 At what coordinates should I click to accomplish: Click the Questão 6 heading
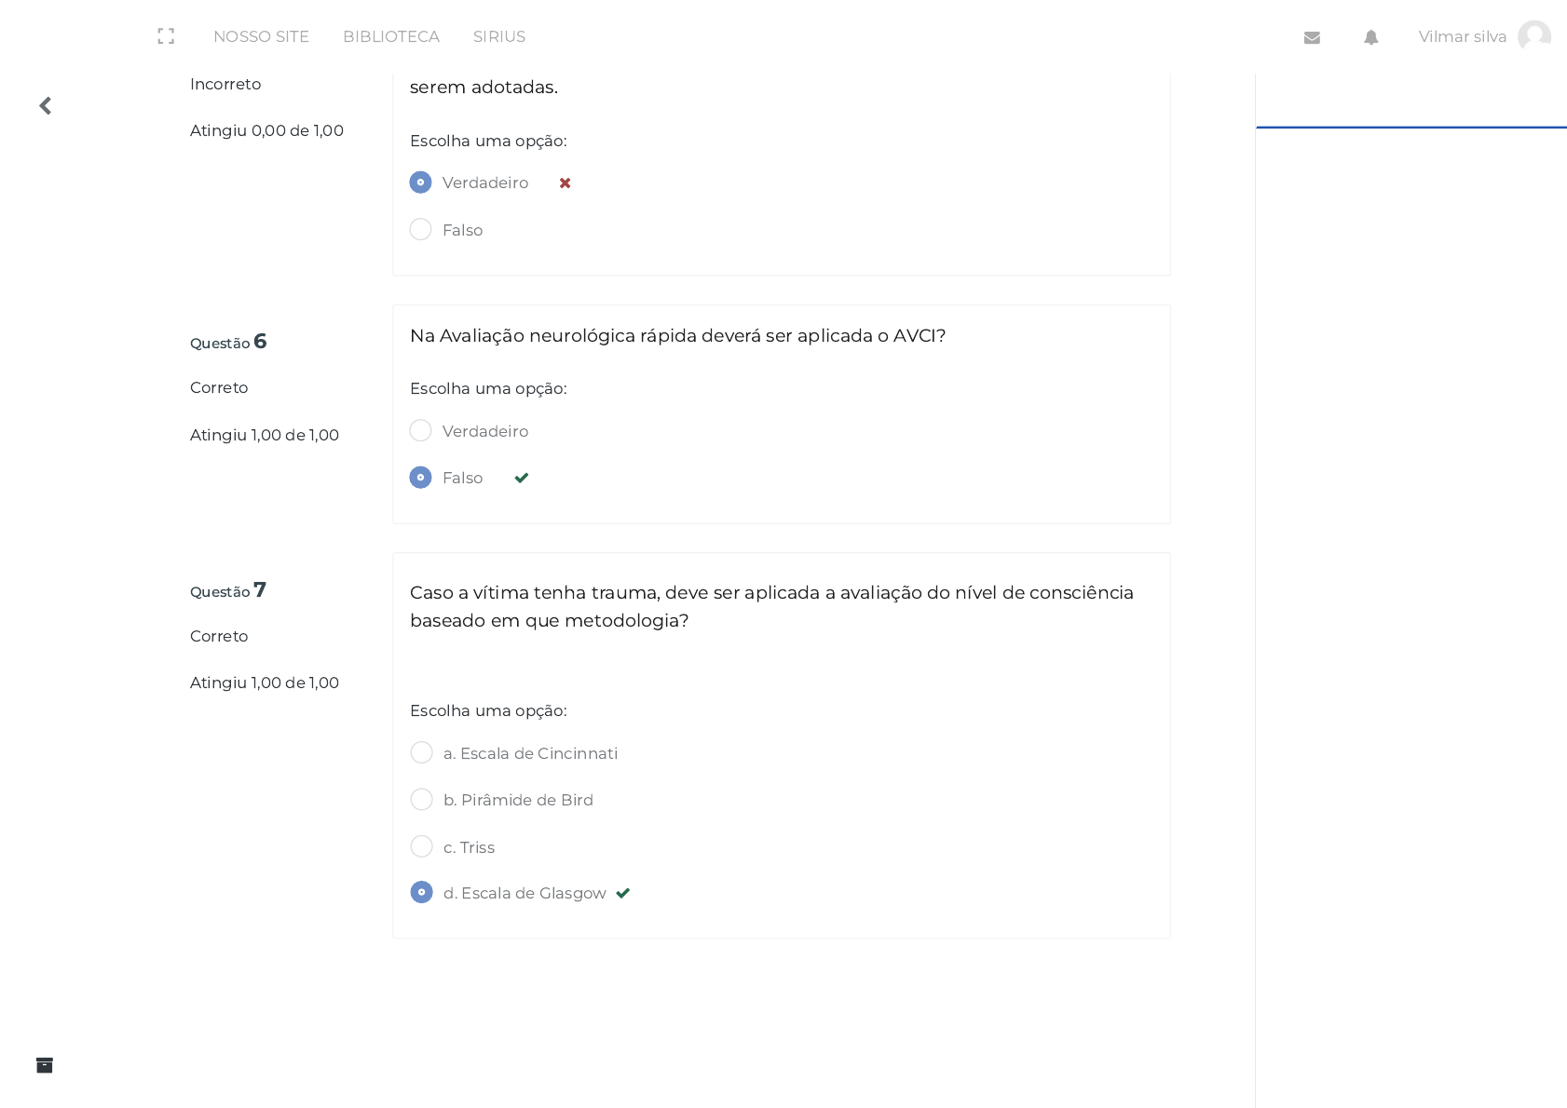point(228,342)
